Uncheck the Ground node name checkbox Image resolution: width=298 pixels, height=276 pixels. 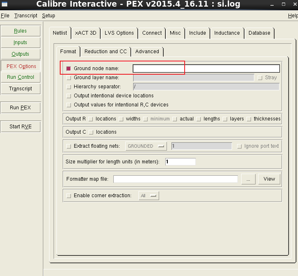click(68, 68)
